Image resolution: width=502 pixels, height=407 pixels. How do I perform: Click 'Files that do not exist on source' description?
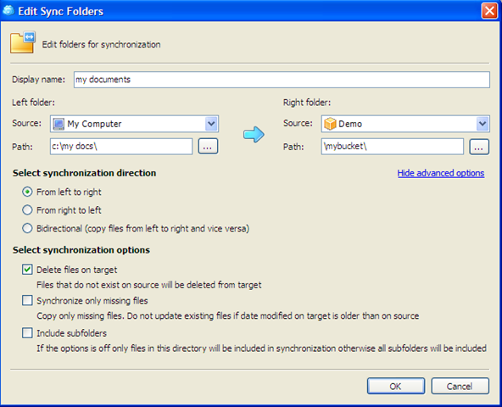pos(149,285)
